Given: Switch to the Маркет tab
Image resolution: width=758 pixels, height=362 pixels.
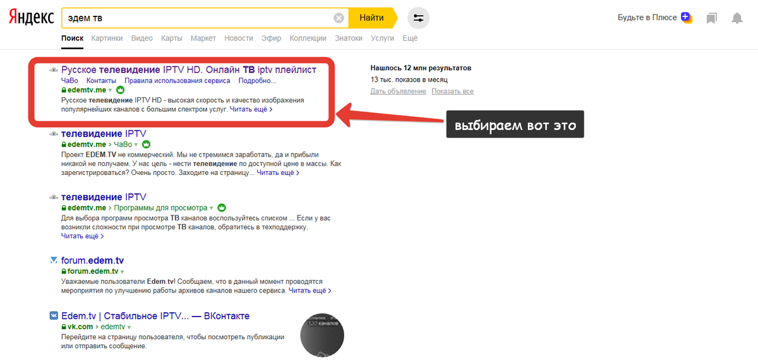Looking at the screenshot, I should (203, 39).
